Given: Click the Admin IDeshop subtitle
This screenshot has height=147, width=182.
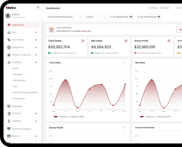Looking at the screenshot, I should 18,17.
